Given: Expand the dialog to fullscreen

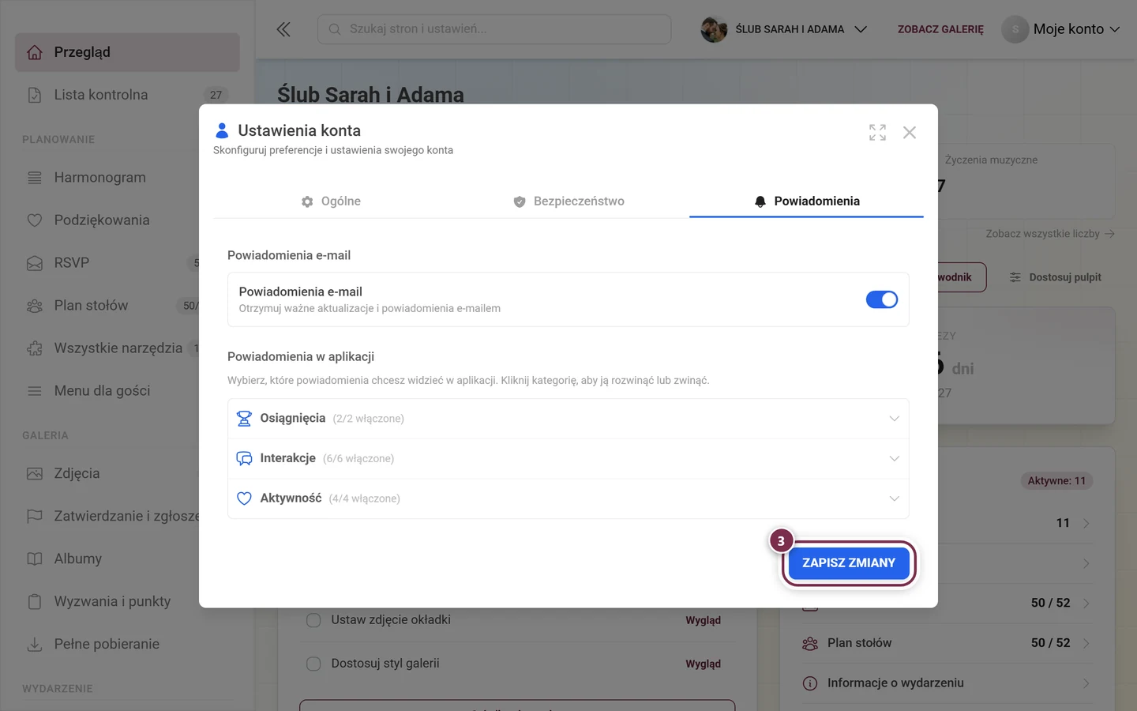Looking at the screenshot, I should (877, 132).
